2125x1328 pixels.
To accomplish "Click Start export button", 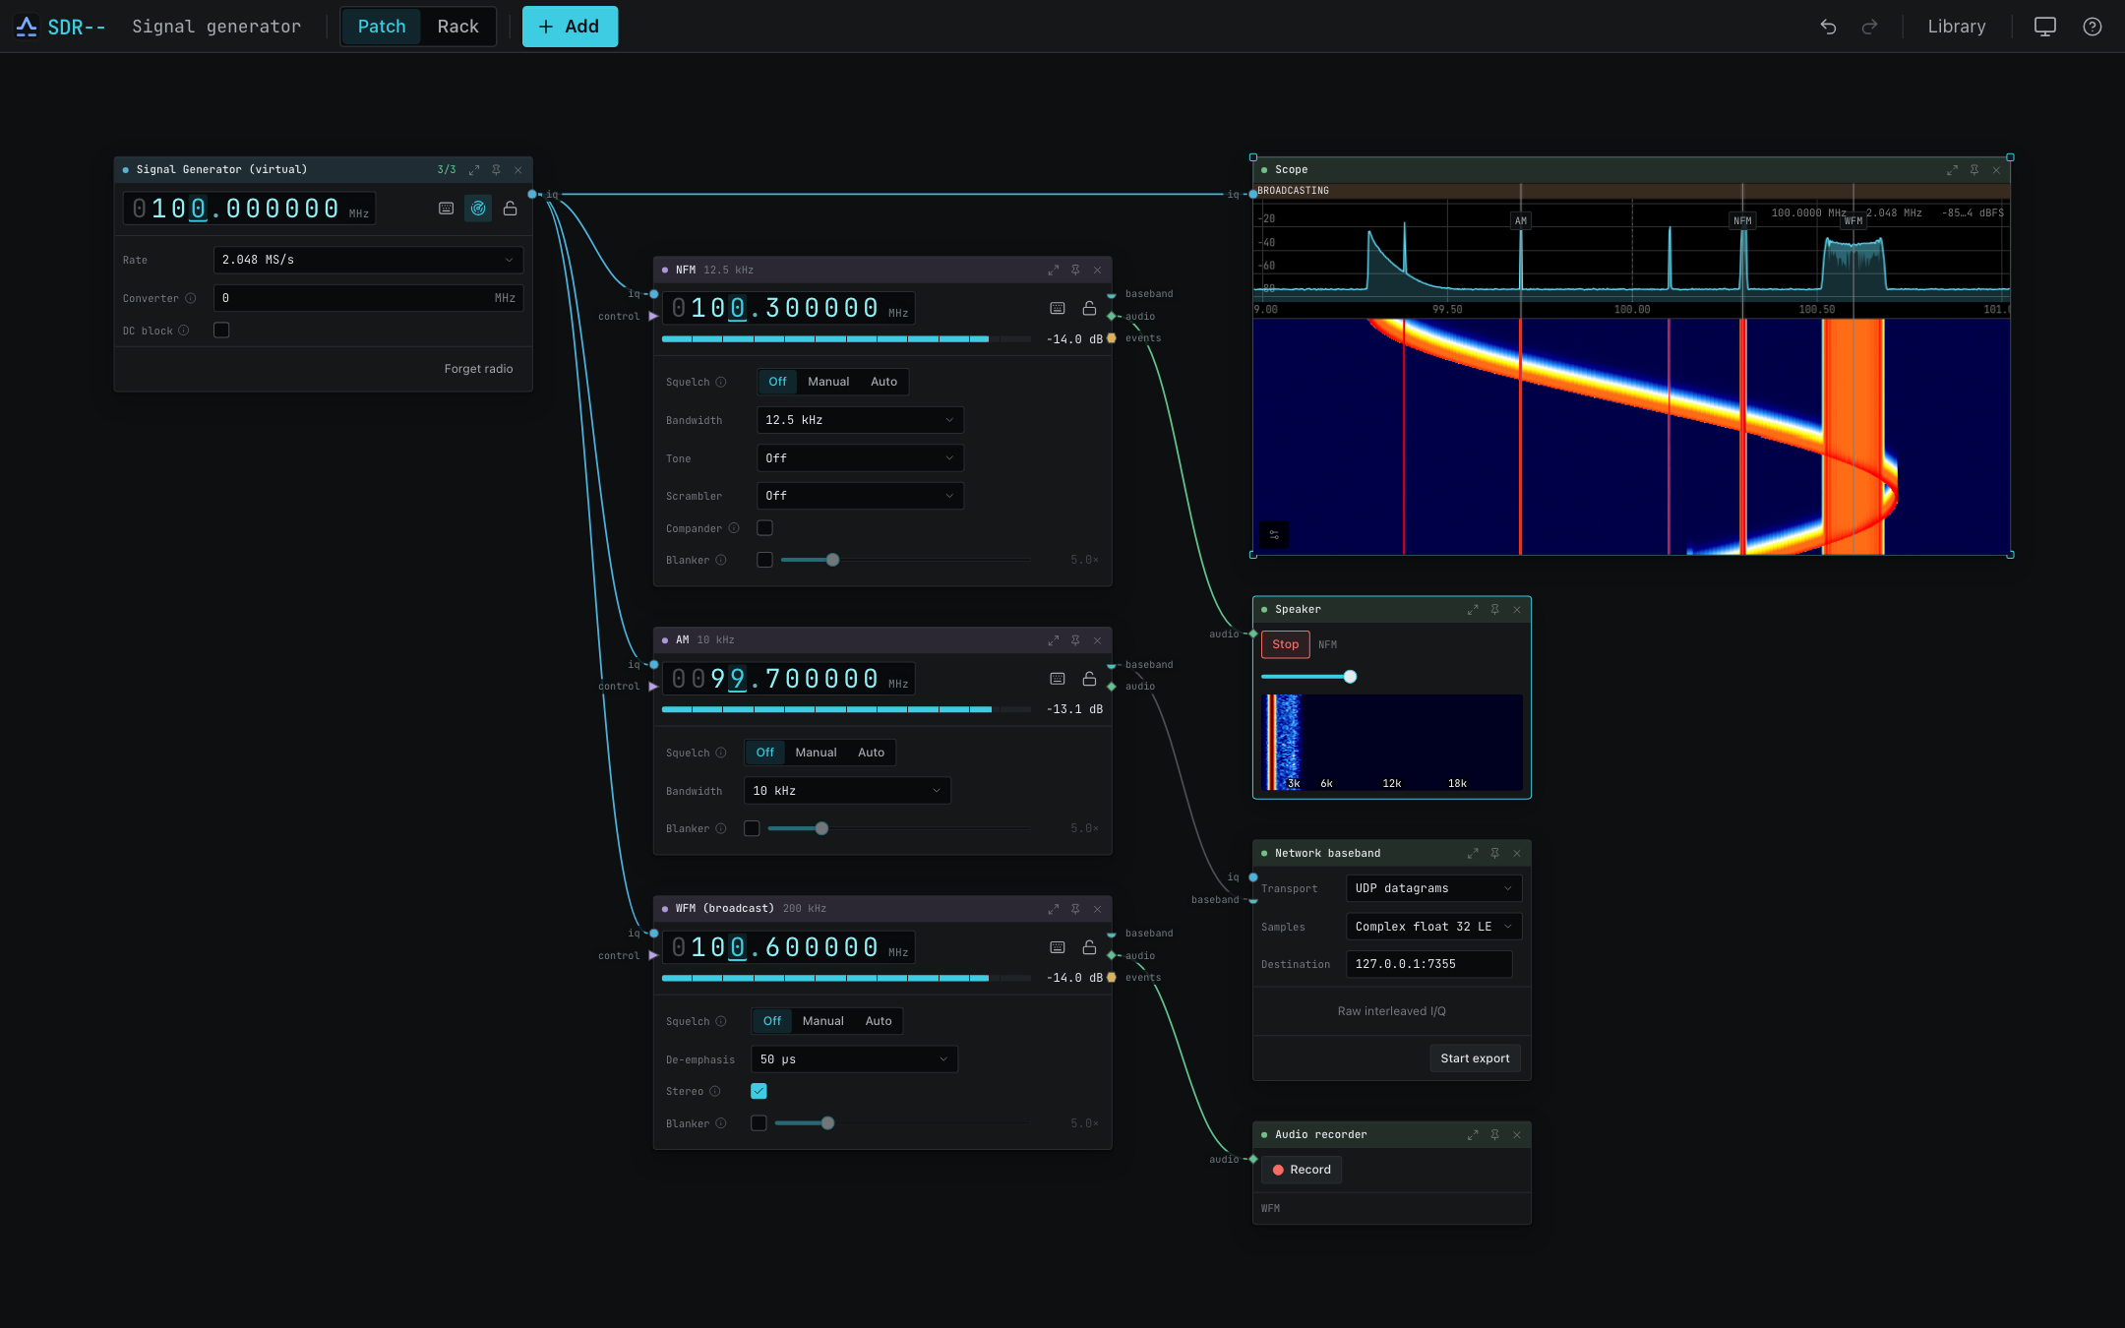I will point(1475,1058).
